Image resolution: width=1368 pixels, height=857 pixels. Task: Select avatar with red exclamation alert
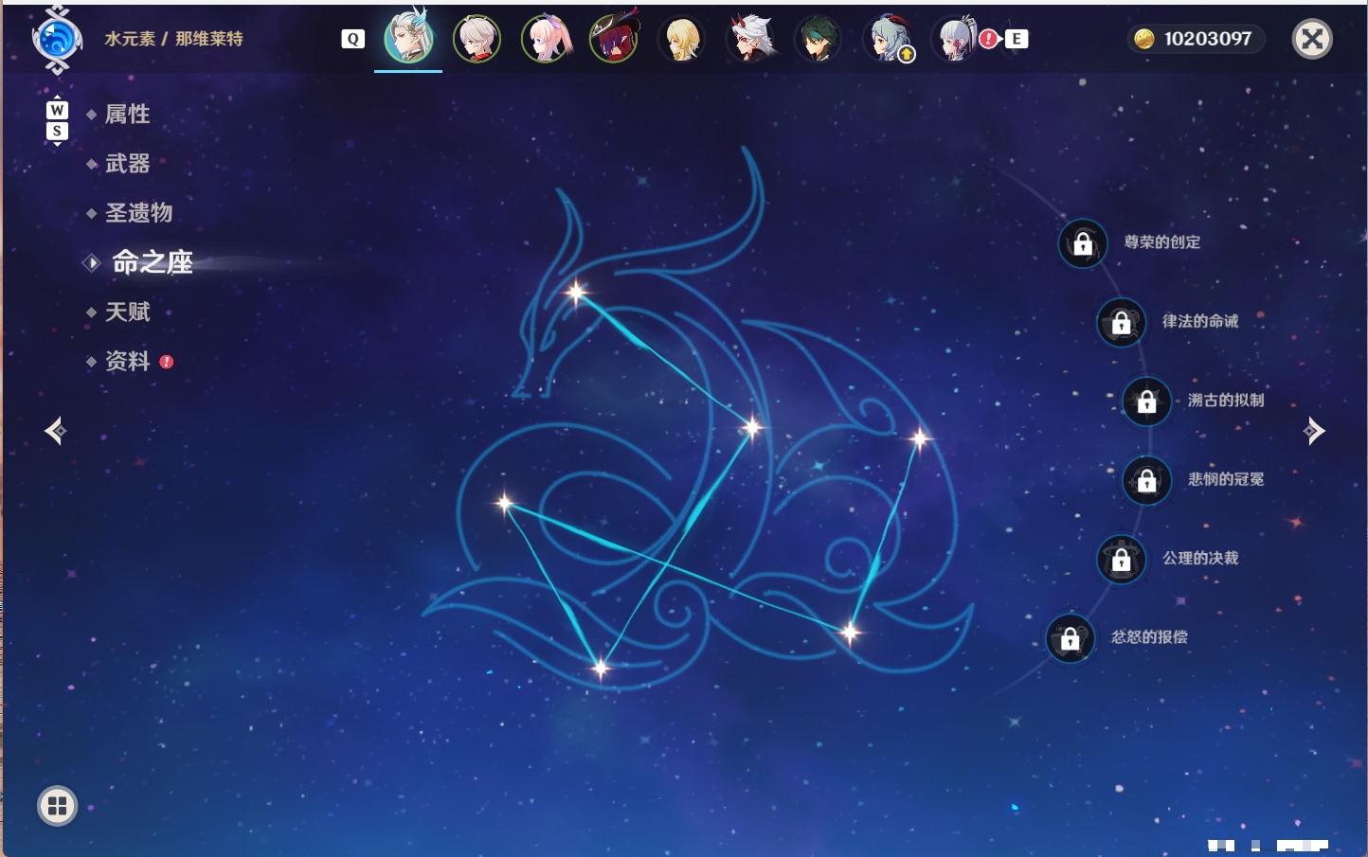959,39
